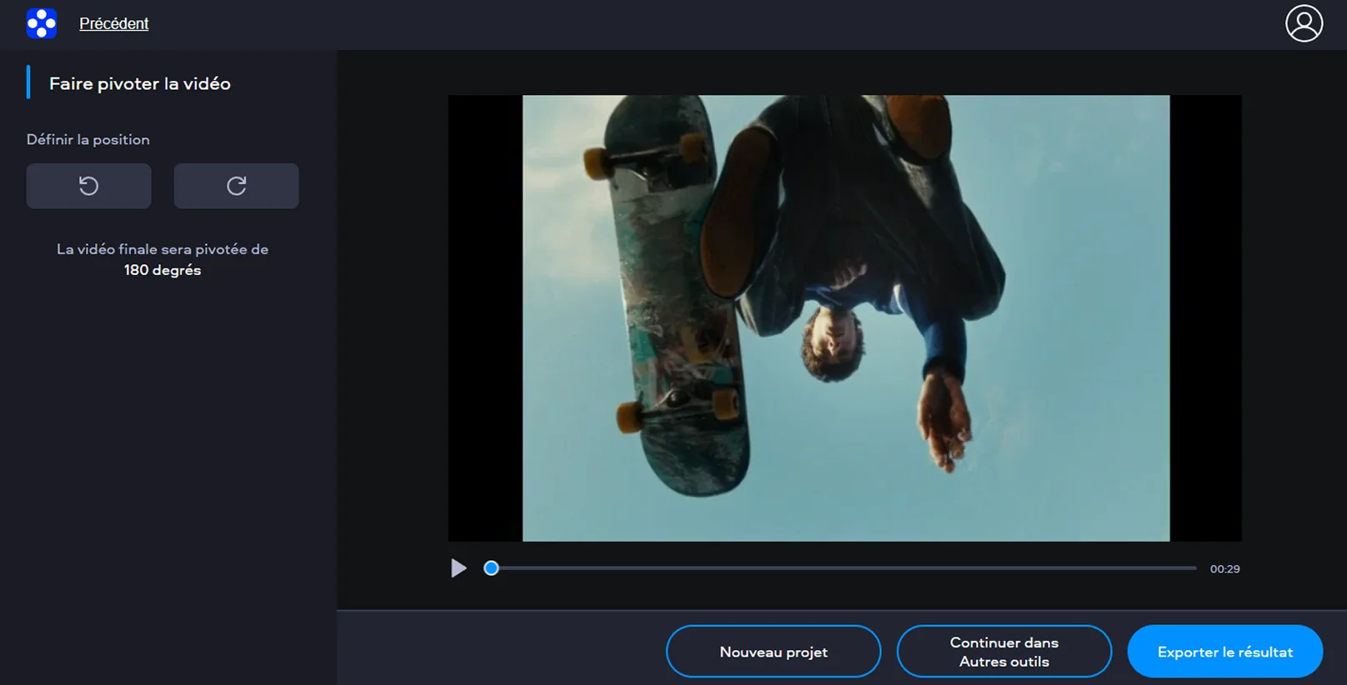Image resolution: width=1347 pixels, height=685 pixels.
Task: Click the left black bar of the preview
Action: pos(485,317)
